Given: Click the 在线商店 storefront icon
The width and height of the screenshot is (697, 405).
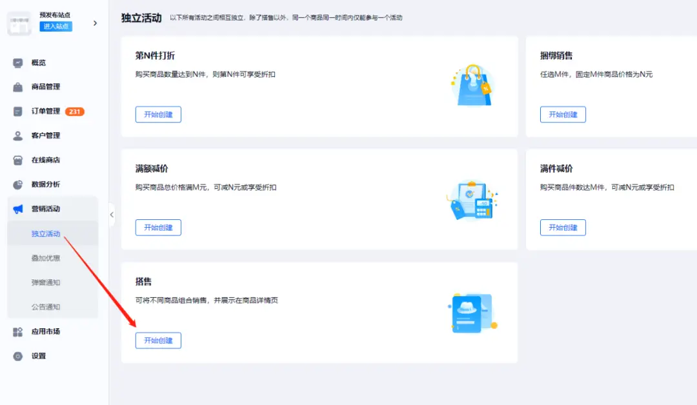Looking at the screenshot, I should 18,160.
